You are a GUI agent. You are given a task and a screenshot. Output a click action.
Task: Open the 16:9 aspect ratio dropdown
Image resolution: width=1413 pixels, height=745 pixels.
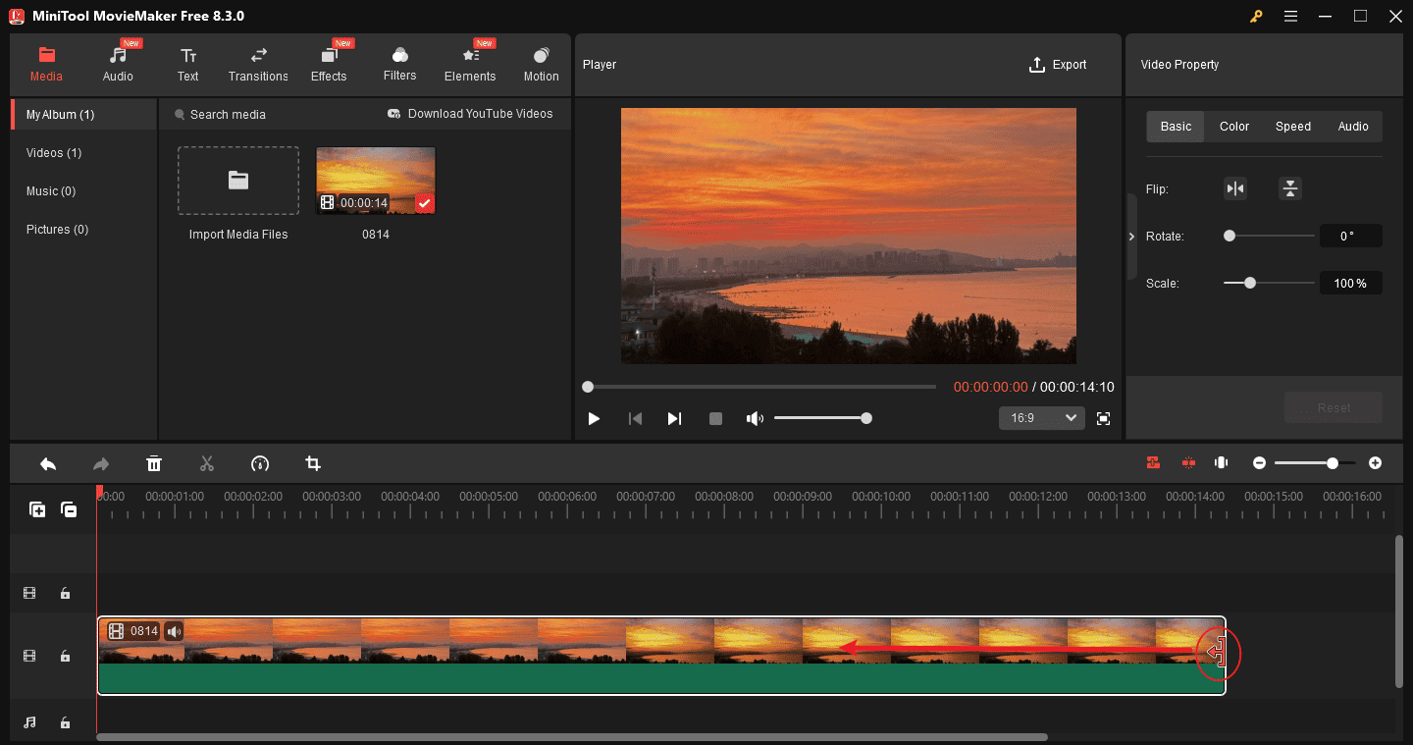[x=1042, y=418]
